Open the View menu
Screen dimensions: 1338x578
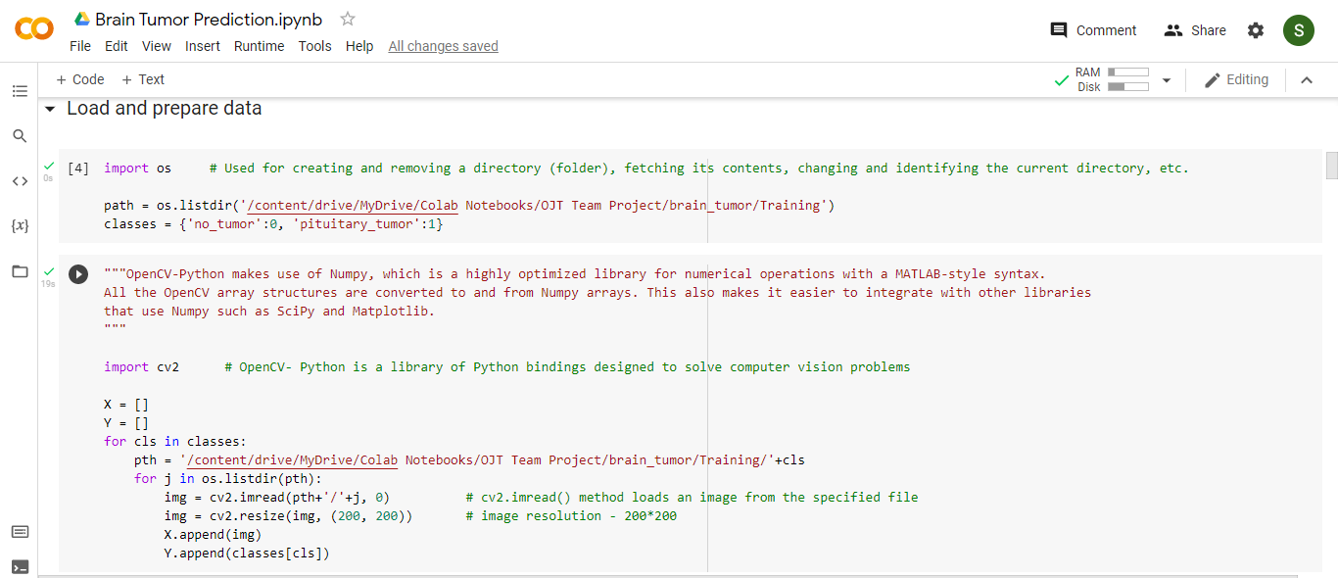tap(157, 46)
